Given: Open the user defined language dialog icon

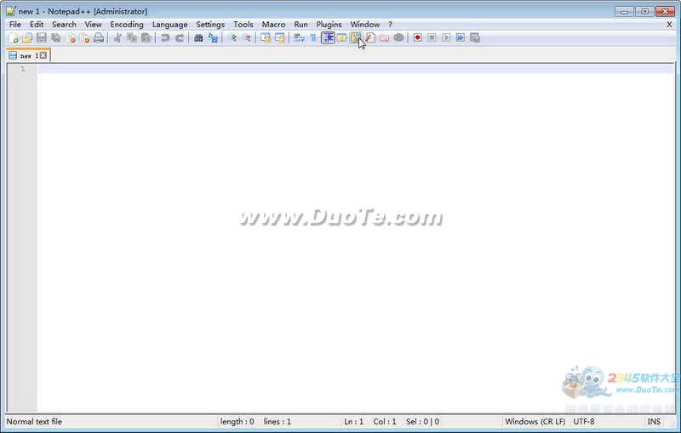Looking at the screenshot, I should tap(342, 38).
